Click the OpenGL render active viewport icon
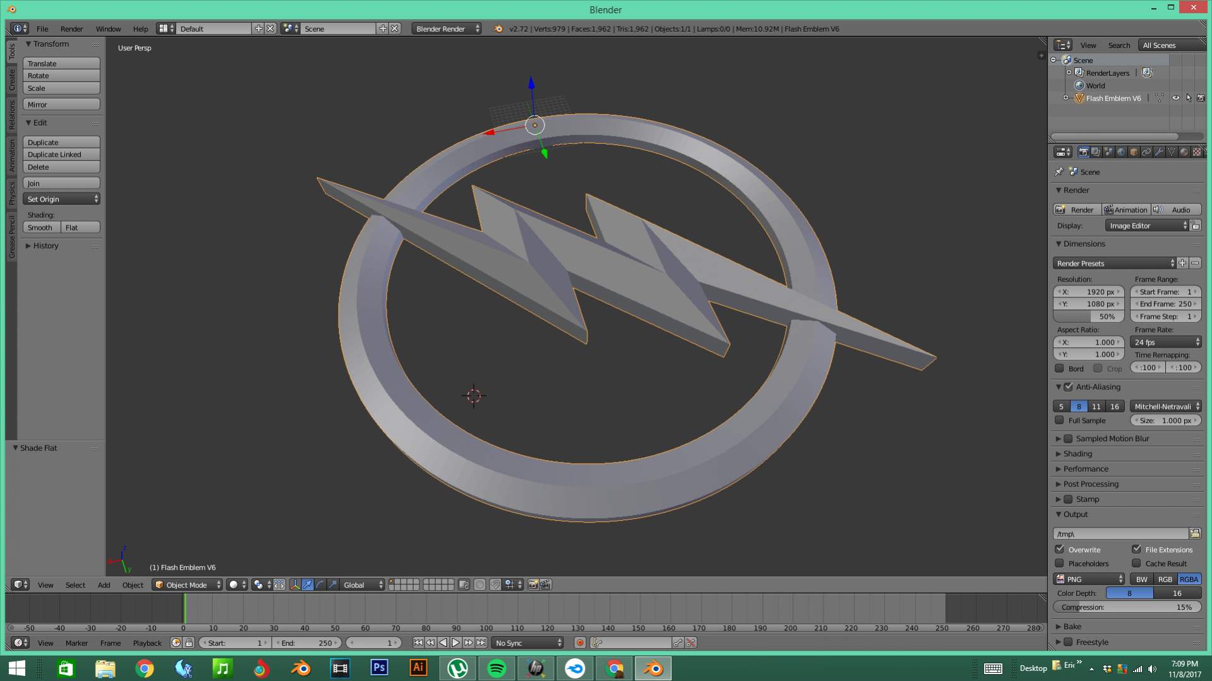Viewport: 1212px width, 681px height. pos(533,585)
